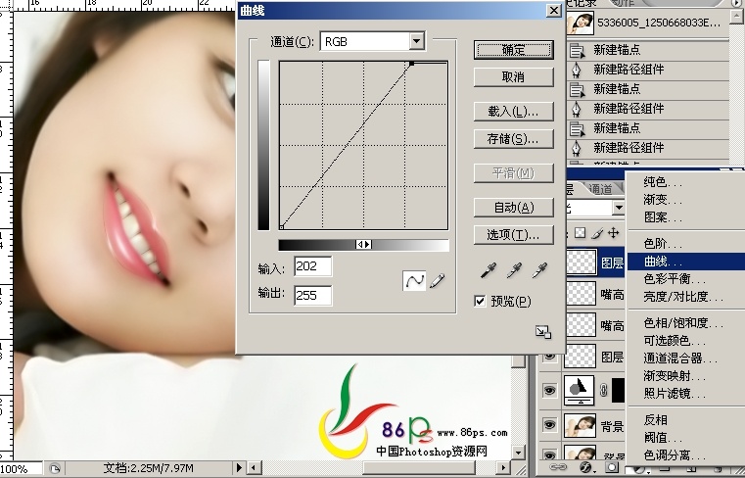Select the 背景 copy layer thumbnail
Image resolution: width=745 pixels, height=478 pixels.
tap(580, 425)
